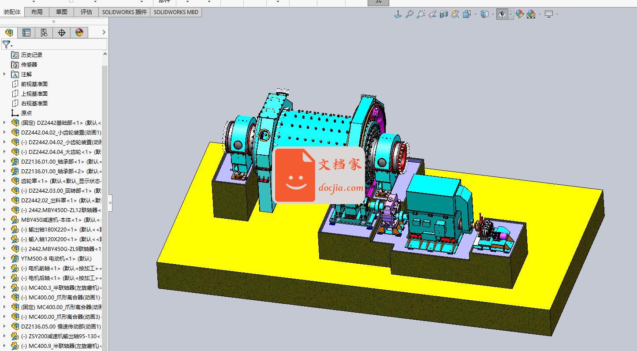Select the MC400.9_半联轴器 part

tap(61, 346)
